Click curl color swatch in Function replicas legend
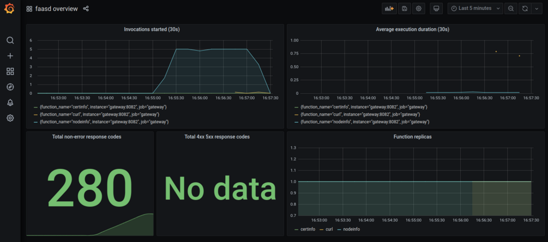Screen dimensions: 548x242 321,229
